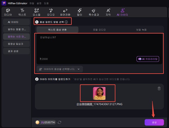Click the 20/2535774 credits text
This screenshot has width=169, height=128.
pos(48,122)
